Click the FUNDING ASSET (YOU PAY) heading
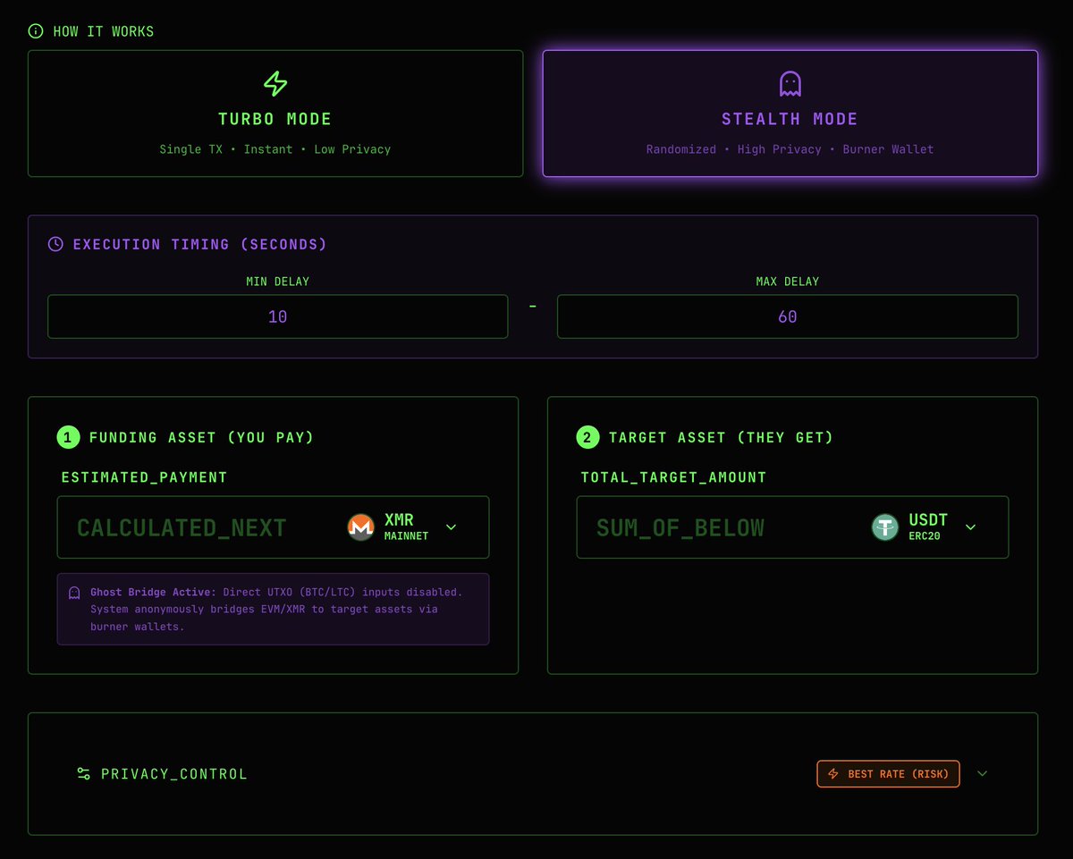 pos(202,437)
